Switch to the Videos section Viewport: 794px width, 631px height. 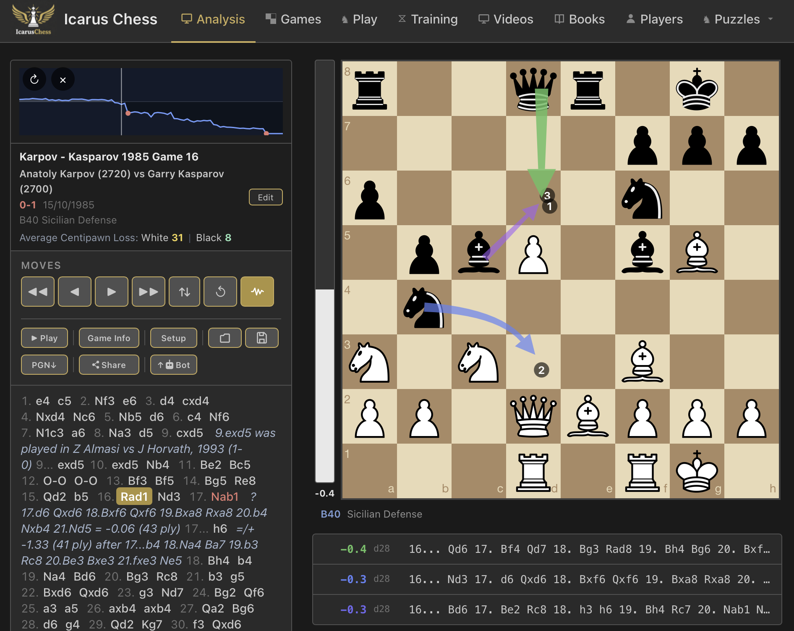(x=505, y=19)
